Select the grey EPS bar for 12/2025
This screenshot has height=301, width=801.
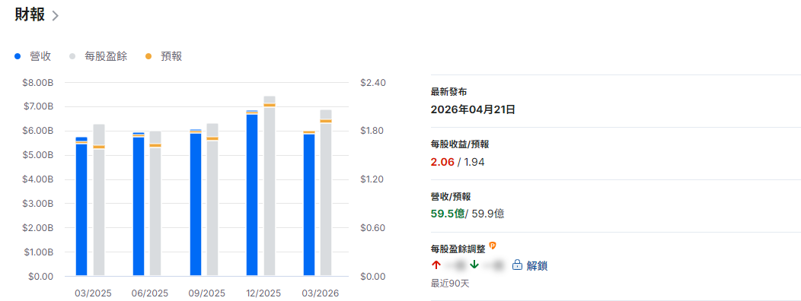tap(270, 185)
